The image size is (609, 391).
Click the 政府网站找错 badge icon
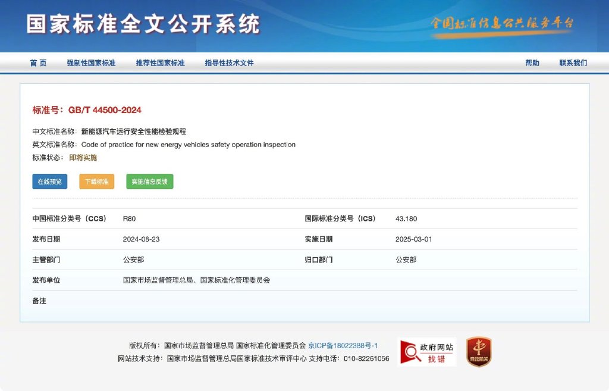427,352
